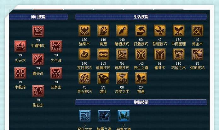Click the 熔炼技巧 skill icon

tap(197, 54)
